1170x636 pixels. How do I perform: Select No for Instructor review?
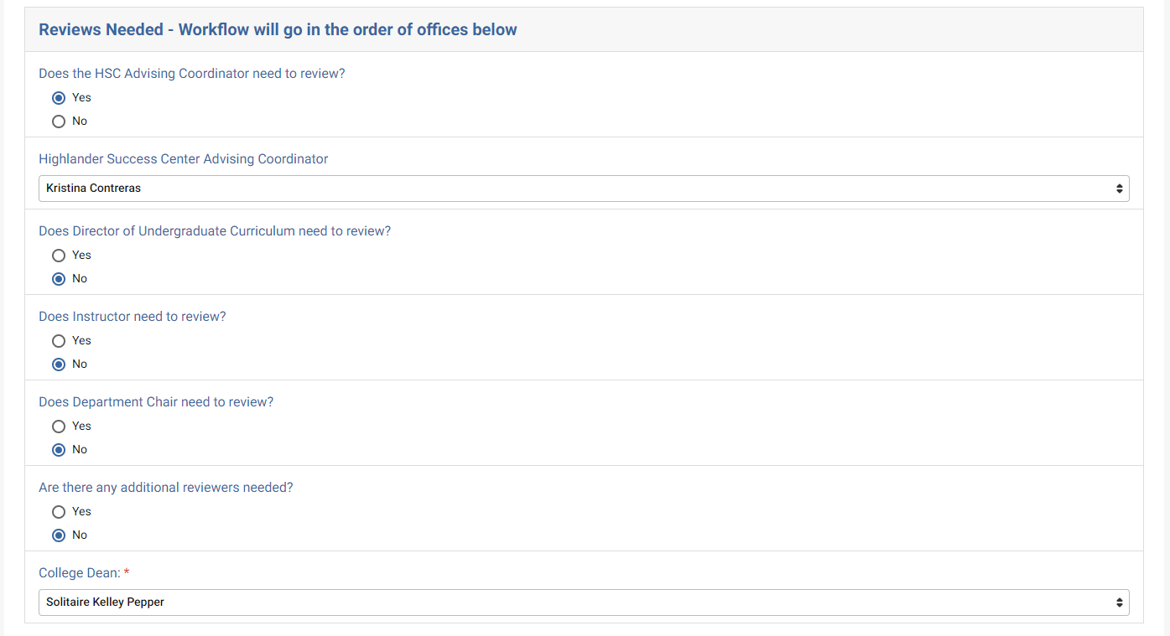[59, 365]
